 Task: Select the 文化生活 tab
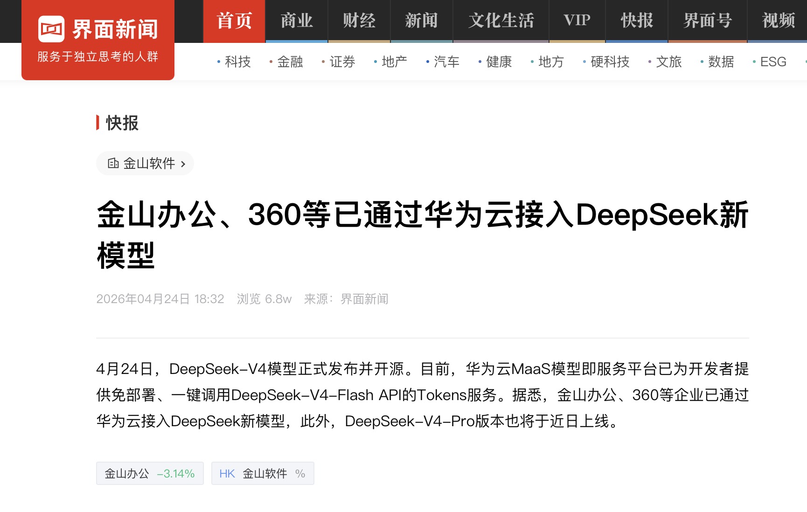[501, 21]
